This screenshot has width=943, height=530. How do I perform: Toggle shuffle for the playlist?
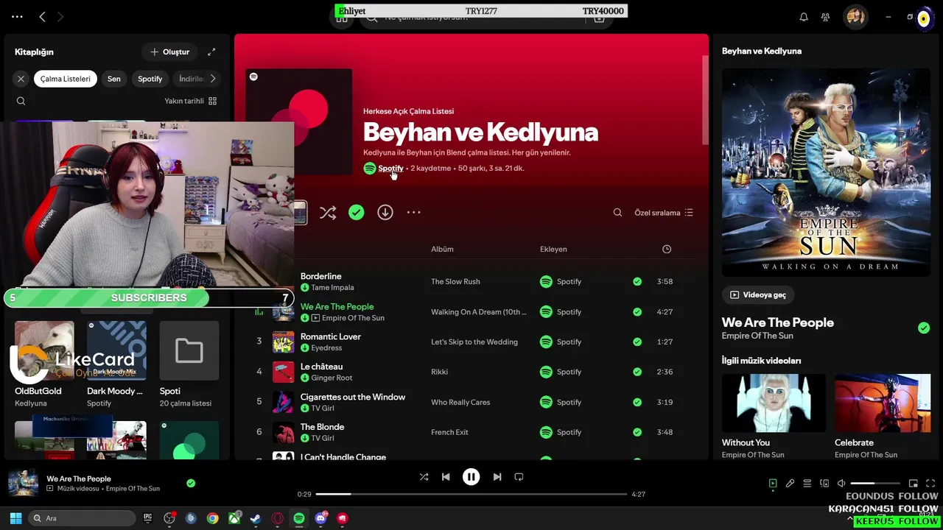(x=328, y=213)
